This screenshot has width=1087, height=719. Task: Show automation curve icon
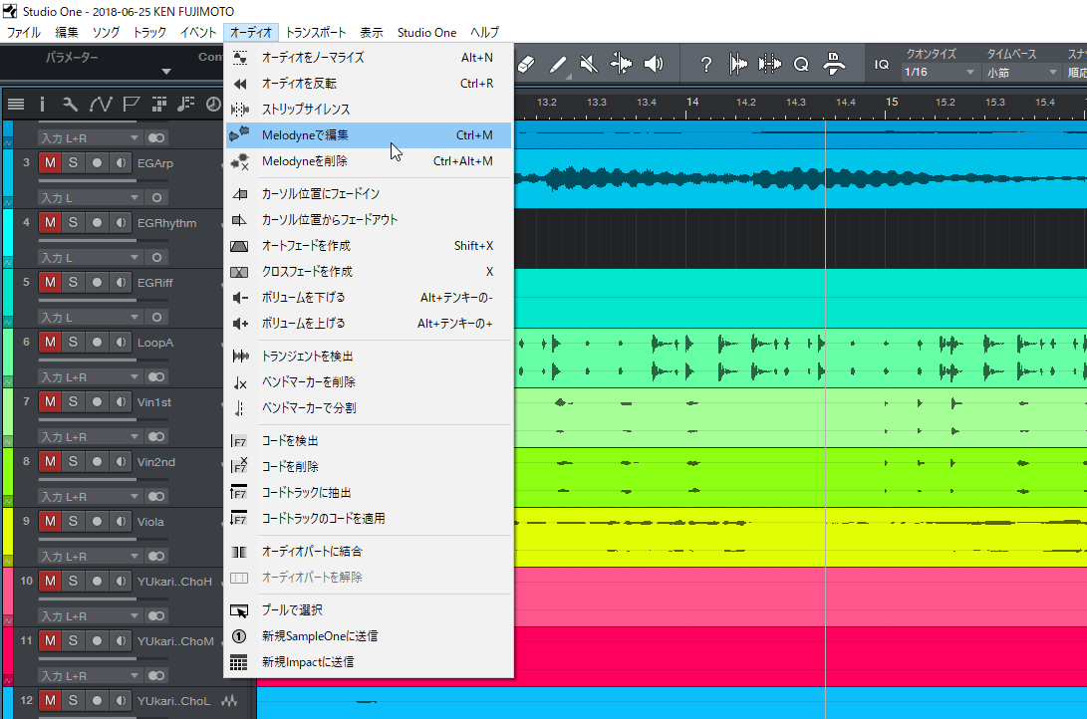point(100,105)
